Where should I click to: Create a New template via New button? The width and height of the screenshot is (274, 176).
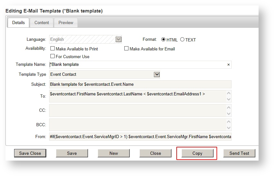click(114, 153)
